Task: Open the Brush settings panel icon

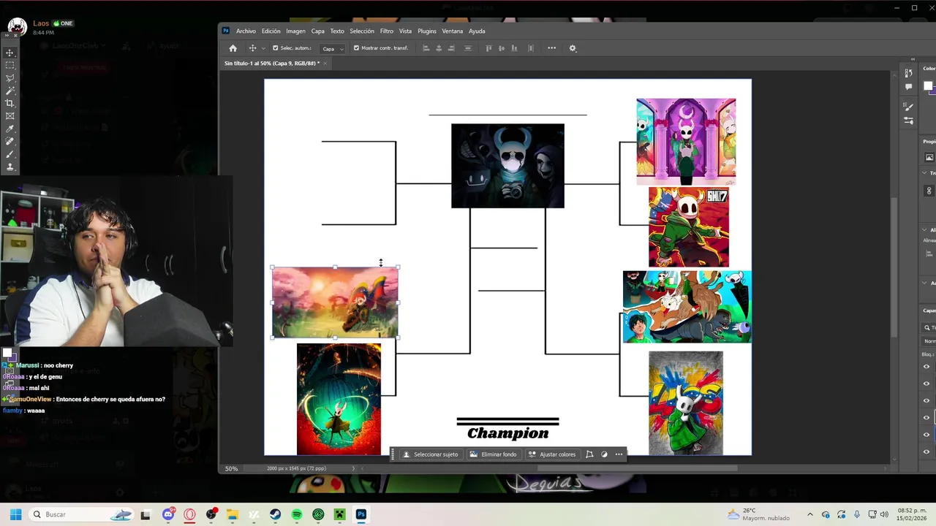Action: coord(908,107)
